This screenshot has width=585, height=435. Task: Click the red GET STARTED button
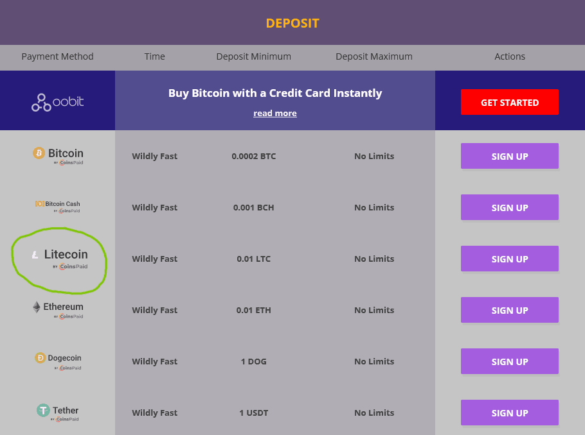point(510,102)
